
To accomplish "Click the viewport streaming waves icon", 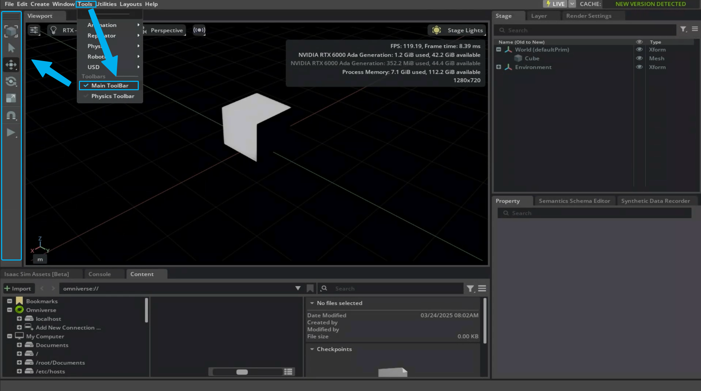I will 199,30.
